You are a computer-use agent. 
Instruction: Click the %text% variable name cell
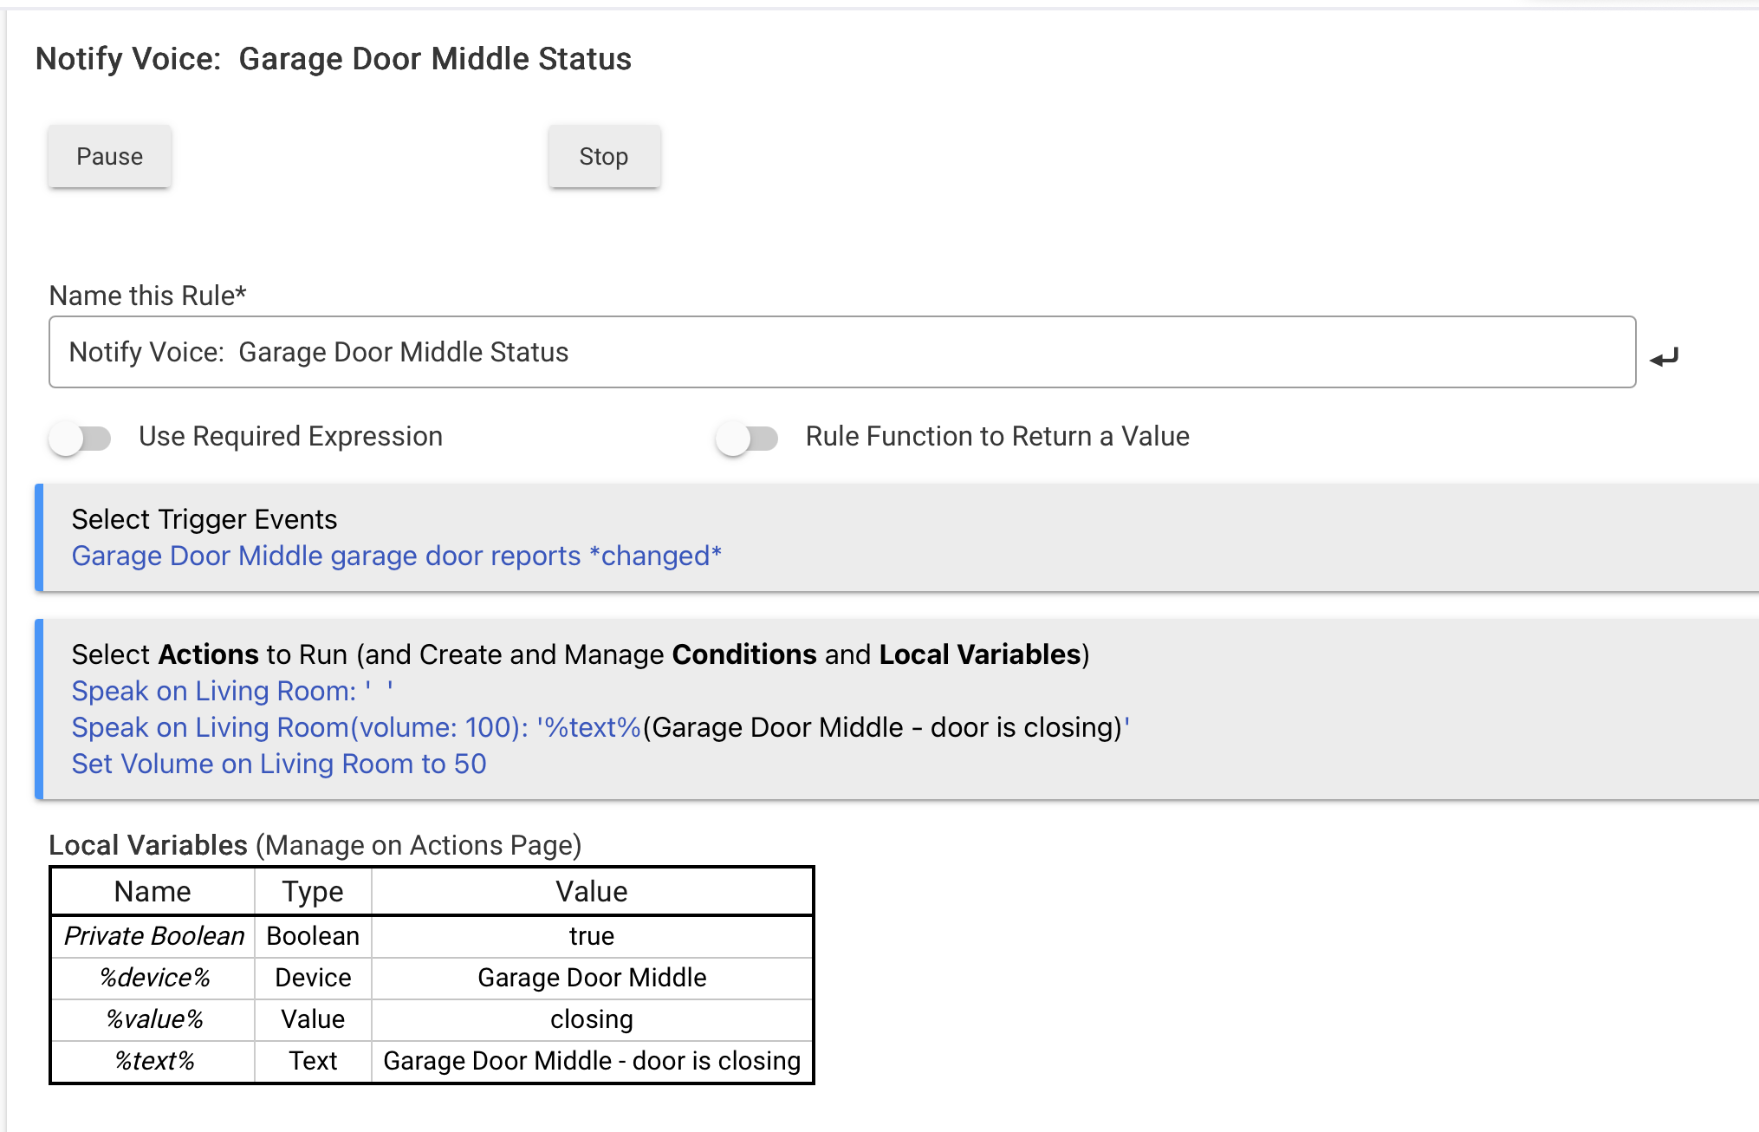153,1061
